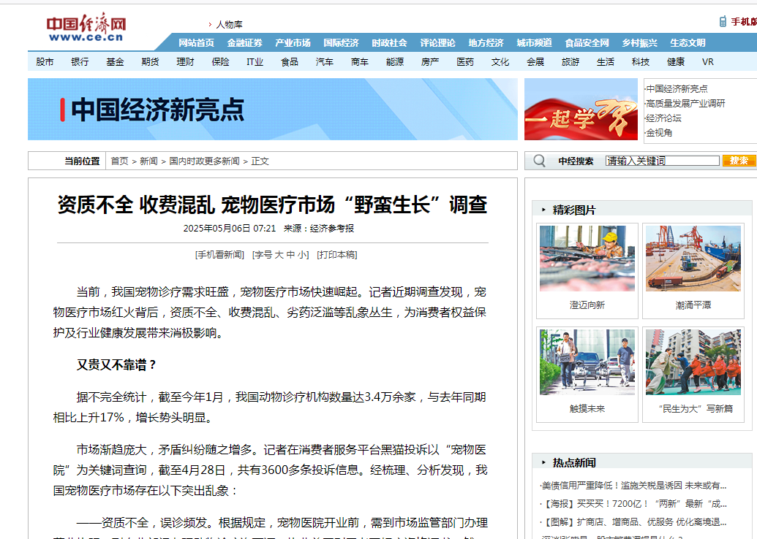
Task: Select 食品 in the sub navigation
Action: point(290,61)
